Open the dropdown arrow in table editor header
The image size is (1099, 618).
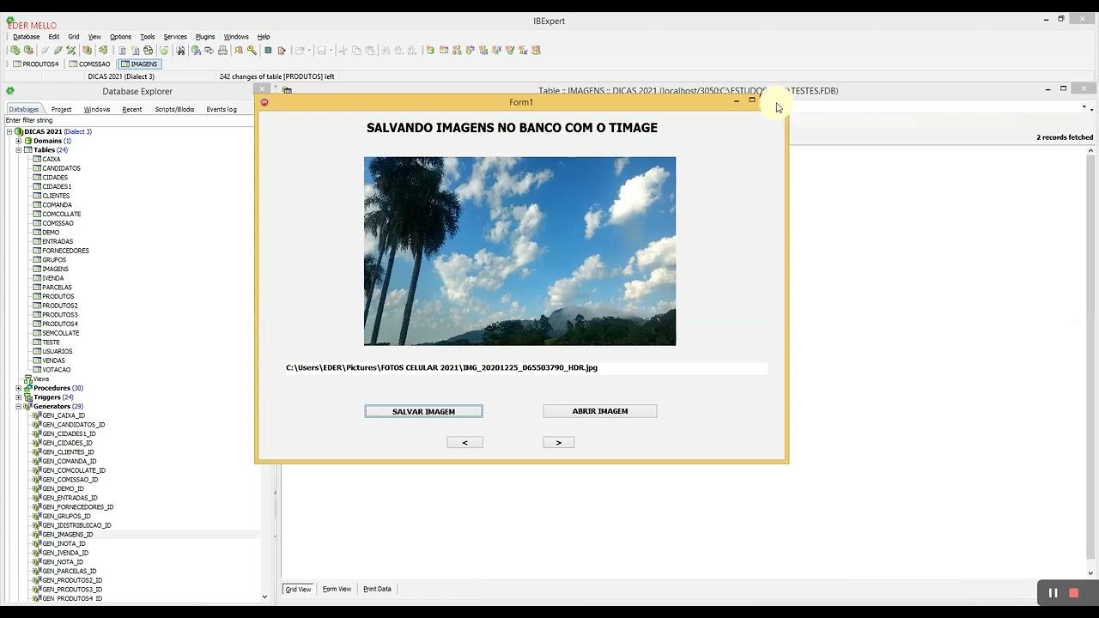1084,108
